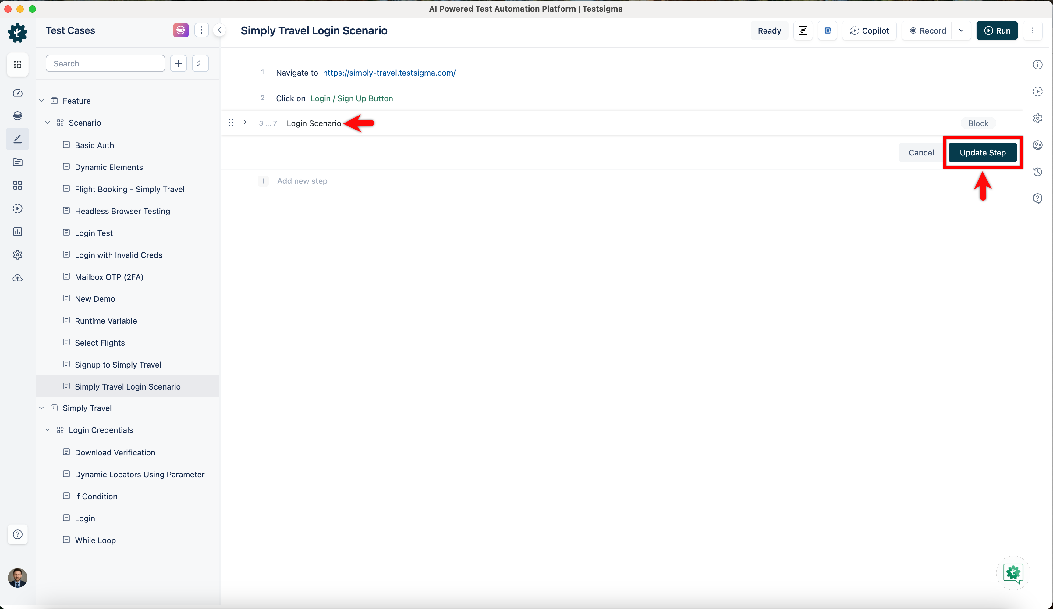Viewport: 1053px width, 609px height.
Task: Click the add test case plus button
Action: coord(179,63)
